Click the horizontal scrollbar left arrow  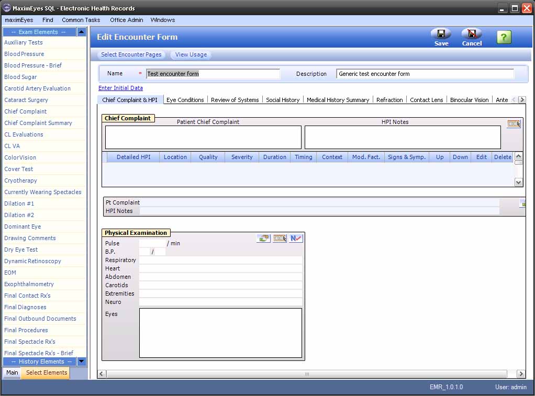pyautogui.click(x=102, y=374)
